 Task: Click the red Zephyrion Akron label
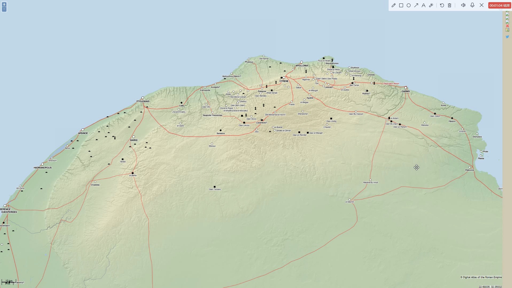point(391,84)
